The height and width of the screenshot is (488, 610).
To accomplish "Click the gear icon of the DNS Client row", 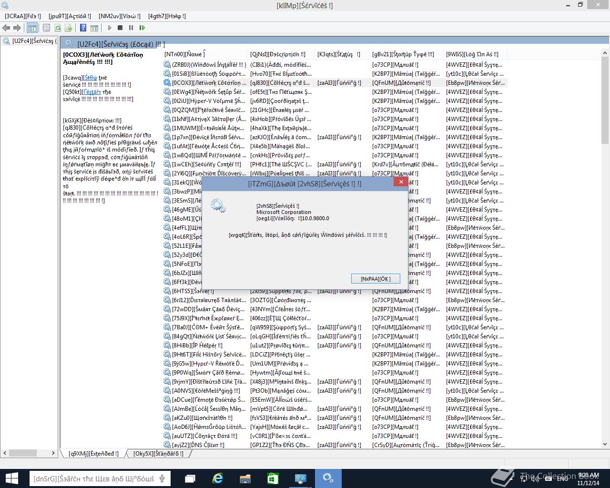I will (x=167, y=445).
